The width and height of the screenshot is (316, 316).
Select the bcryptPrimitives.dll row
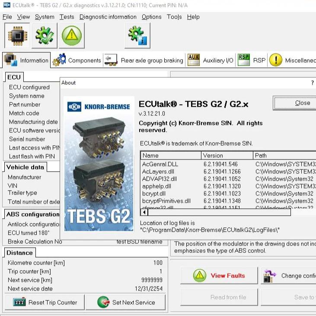(228, 201)
